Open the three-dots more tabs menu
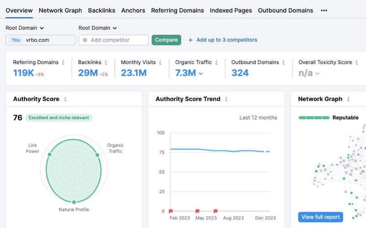This screenshot has width=366, height=228. pyautogui.click(x=324, y=10)
